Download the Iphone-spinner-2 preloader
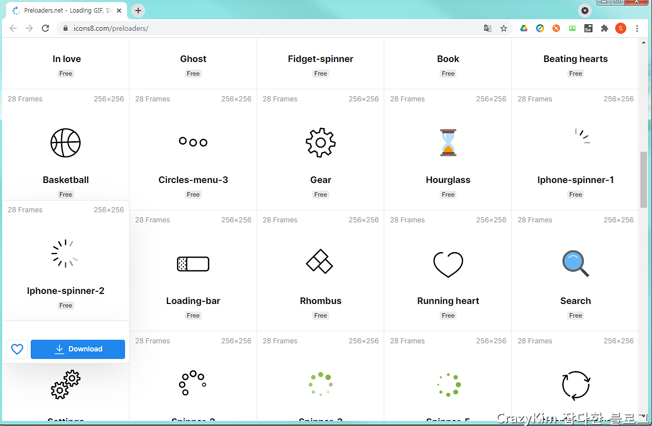Viewport: 652px width, 426px height. click(x=78, y=349)
